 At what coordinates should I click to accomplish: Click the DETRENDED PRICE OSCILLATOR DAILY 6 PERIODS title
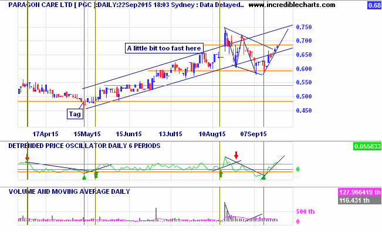pos(84,146)
